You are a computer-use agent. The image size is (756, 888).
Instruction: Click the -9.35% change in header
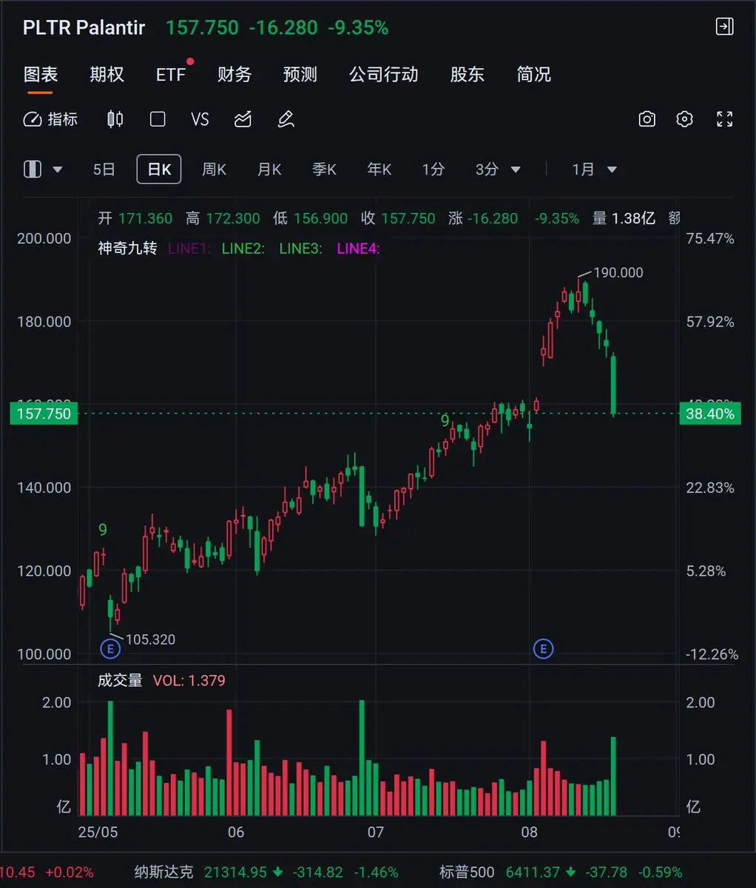tap(358, 28)
